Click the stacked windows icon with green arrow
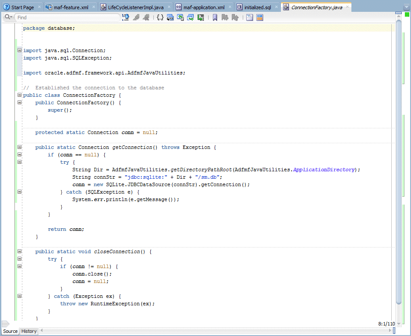Screen dimensions: 411x336 coord(191,17)
